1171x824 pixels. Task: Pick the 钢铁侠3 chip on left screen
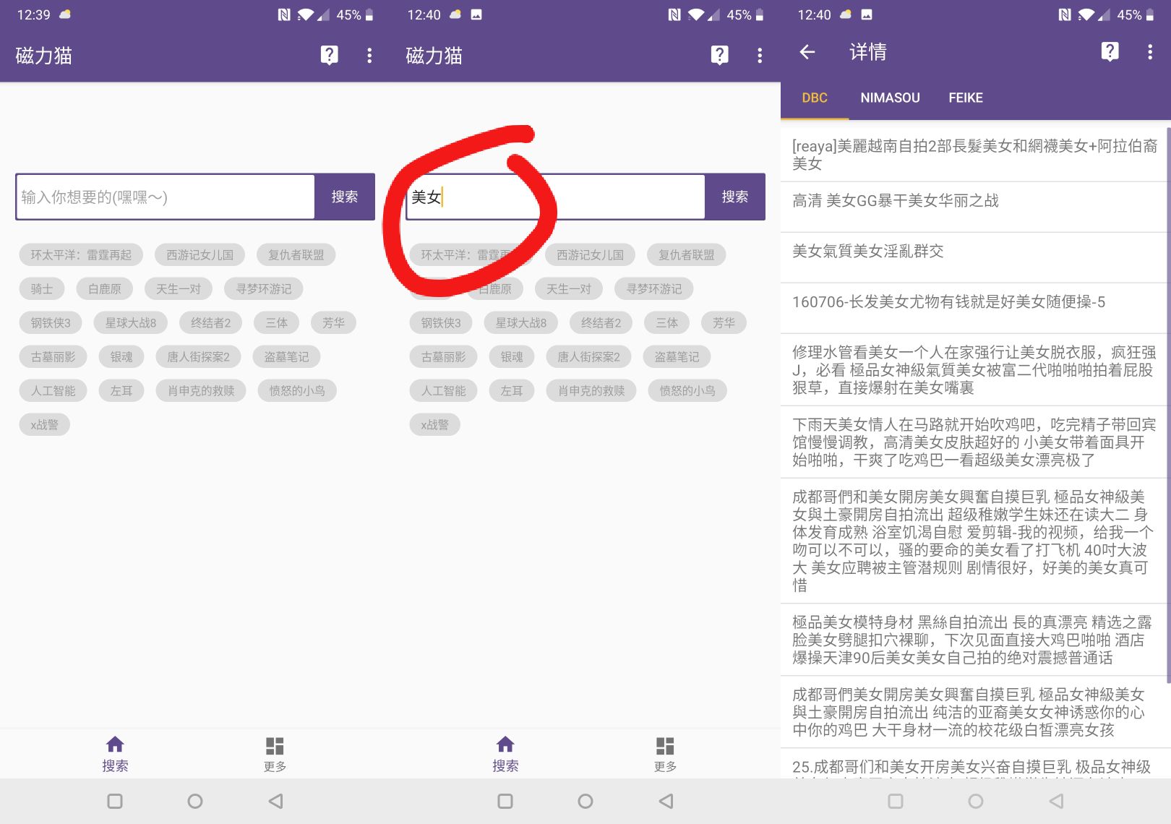tap(51, 323)
